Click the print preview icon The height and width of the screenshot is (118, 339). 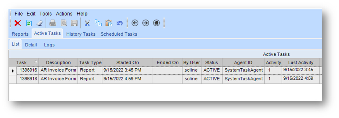[x=64, y=23]
